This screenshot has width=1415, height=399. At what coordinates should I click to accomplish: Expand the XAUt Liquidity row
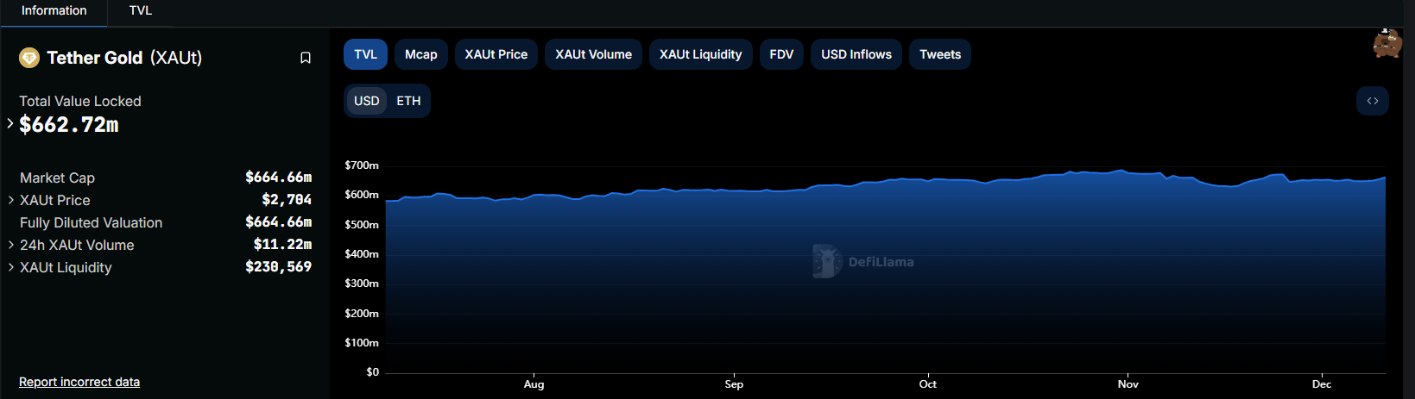(x=10, y=267)
